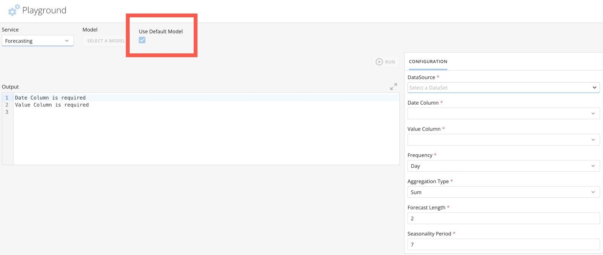Expand the Output panel with the arrows icon
The image size is (603, 255).
(x=393, y=87)
